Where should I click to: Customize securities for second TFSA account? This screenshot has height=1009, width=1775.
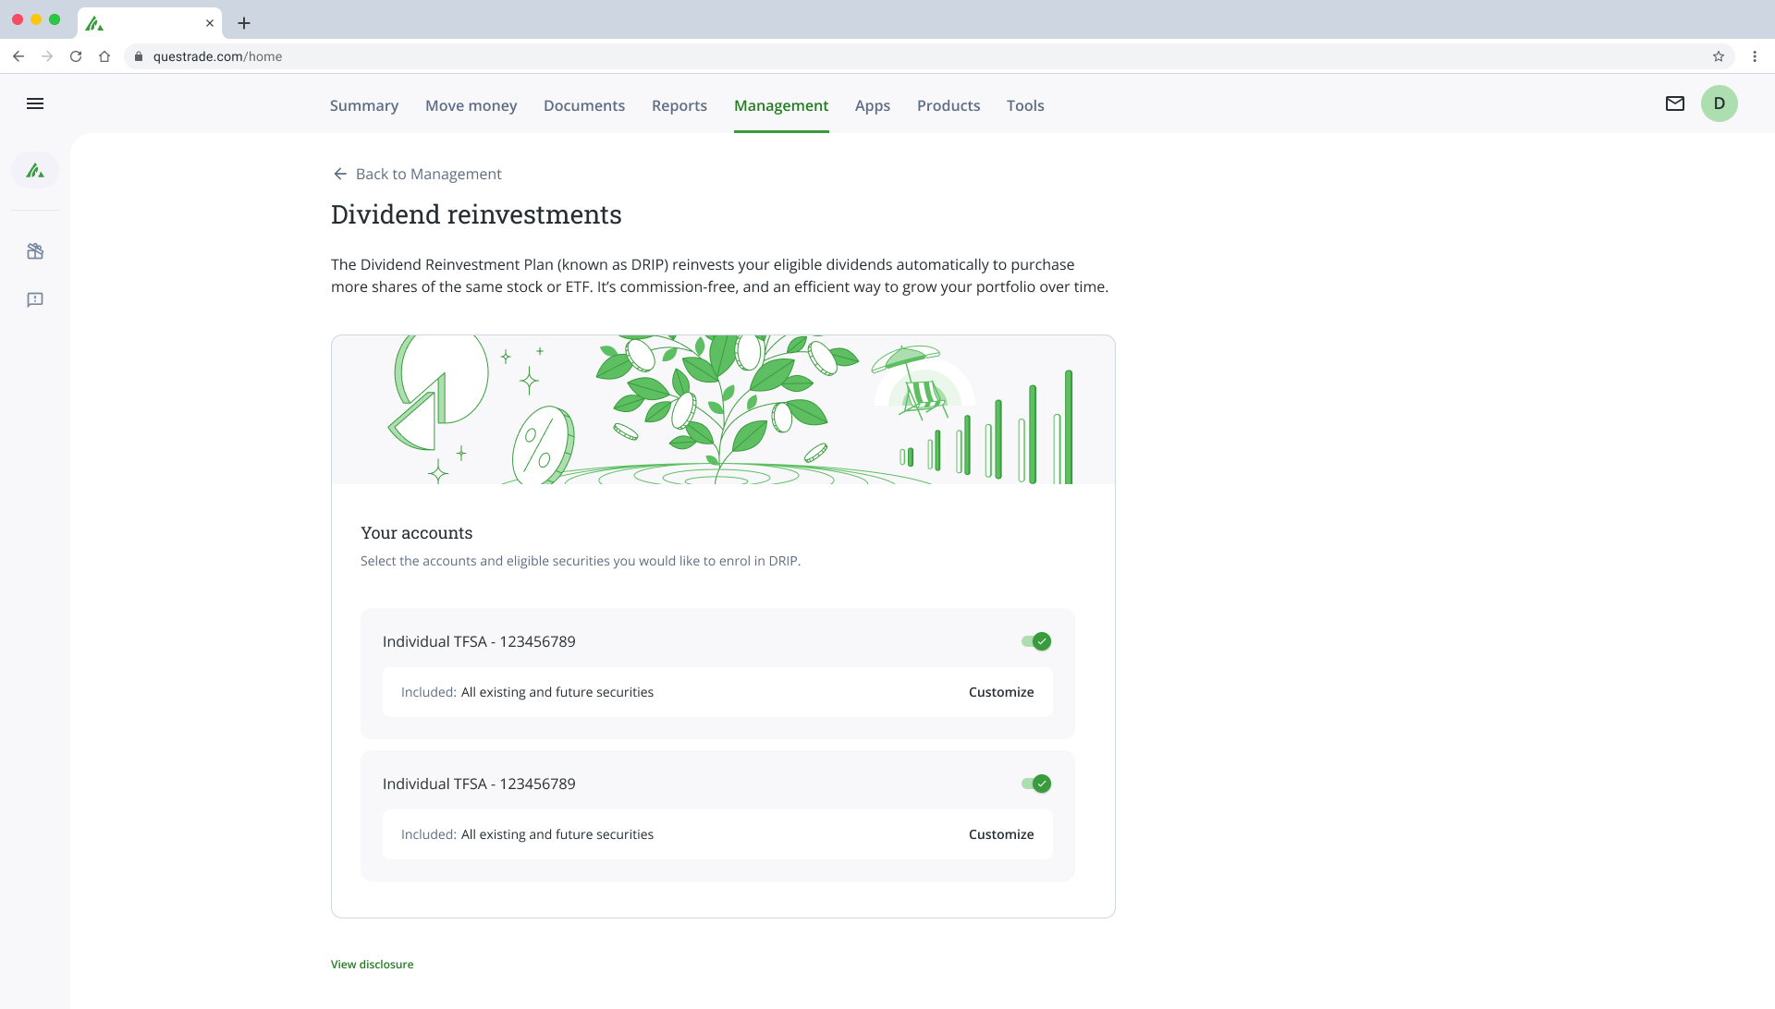(x=1001, y=834)
